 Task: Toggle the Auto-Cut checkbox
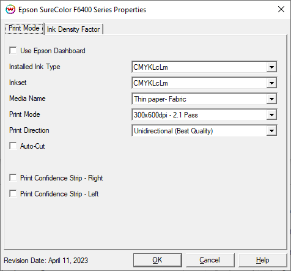(x=13, y=146)
